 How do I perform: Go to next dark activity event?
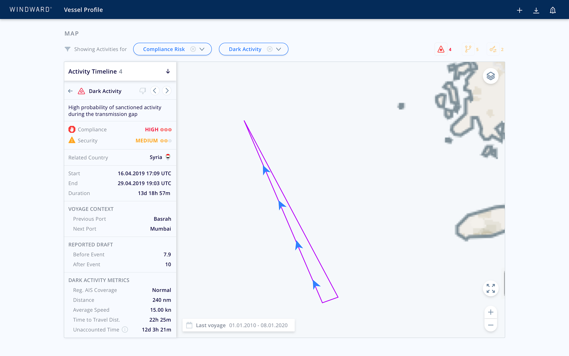167,91
